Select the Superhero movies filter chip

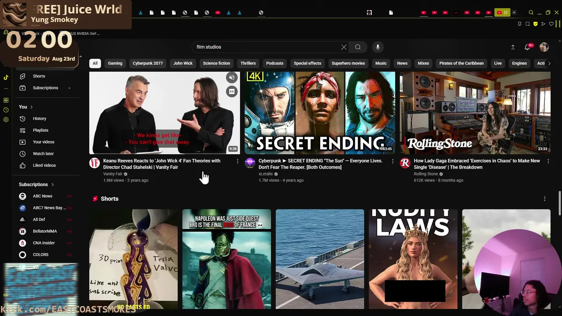[348, 63]
